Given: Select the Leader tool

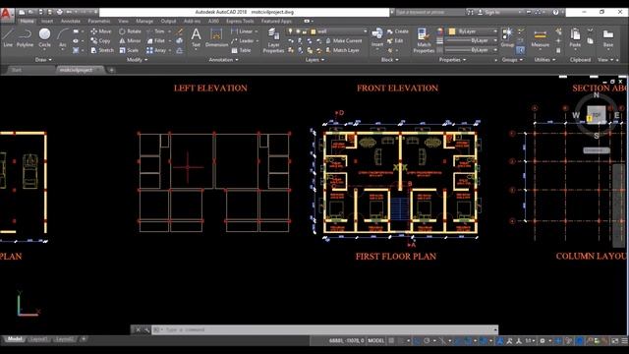Looking at the screenshot, I should [x=243, y=41].
